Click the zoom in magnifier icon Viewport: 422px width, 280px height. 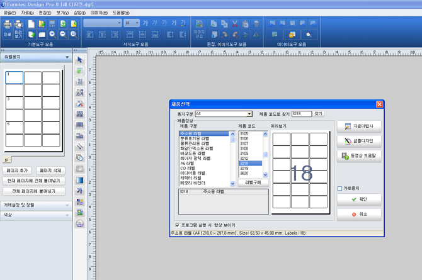coord(52,35)
